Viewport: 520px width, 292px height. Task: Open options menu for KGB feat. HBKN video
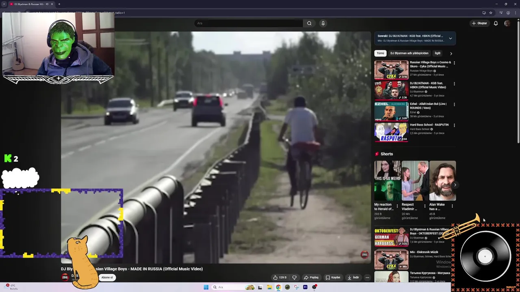point(454,84)
